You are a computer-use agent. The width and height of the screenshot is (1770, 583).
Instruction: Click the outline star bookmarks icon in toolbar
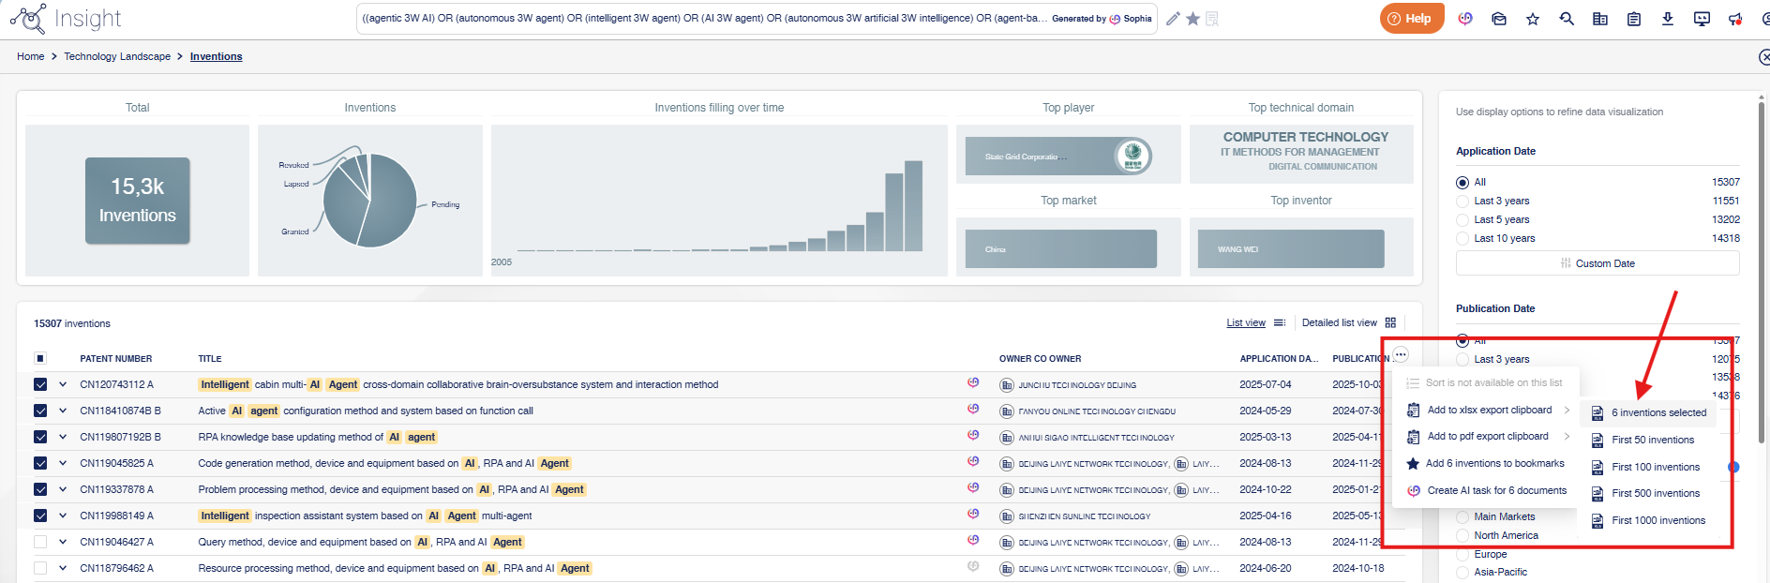tap(1533, 19)
